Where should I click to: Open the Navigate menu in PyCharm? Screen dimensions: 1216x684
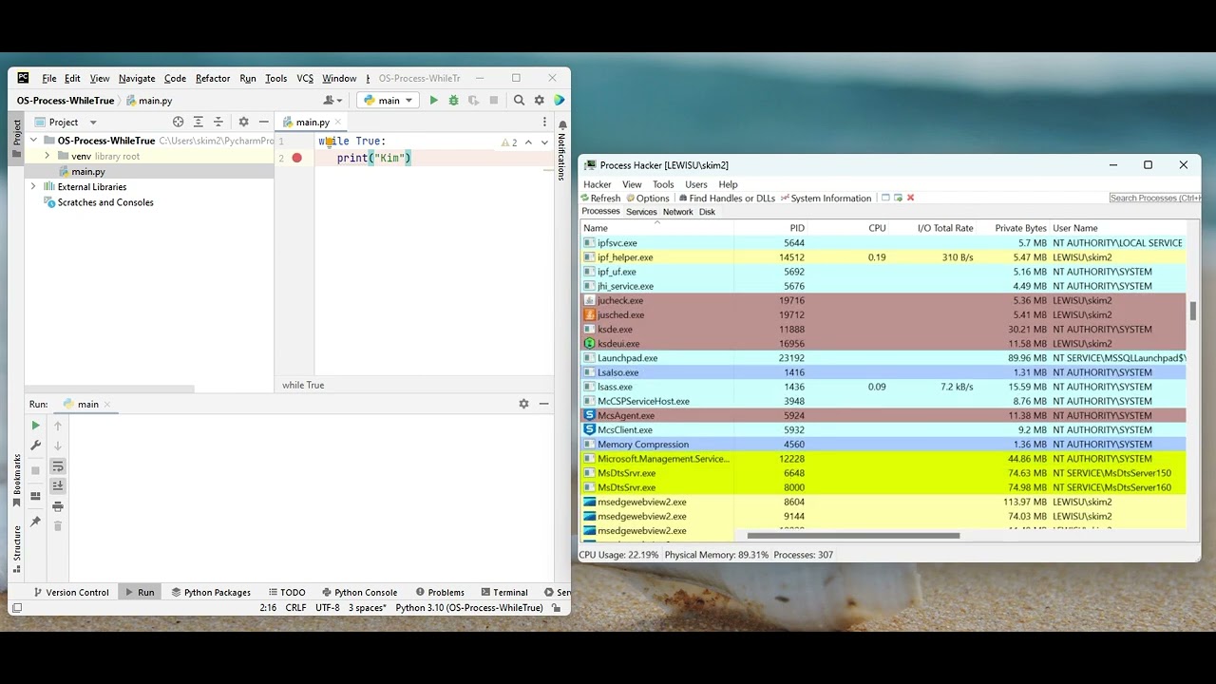point(137,78)
